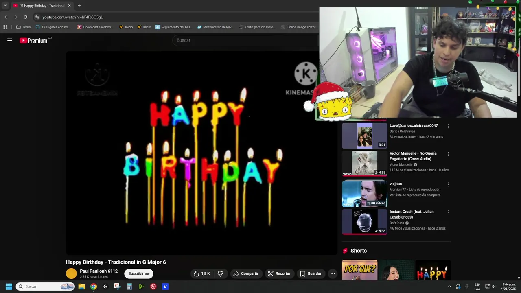Open options for viejitas playlist
Screen dimensions: 521x293
click(449, 184)
